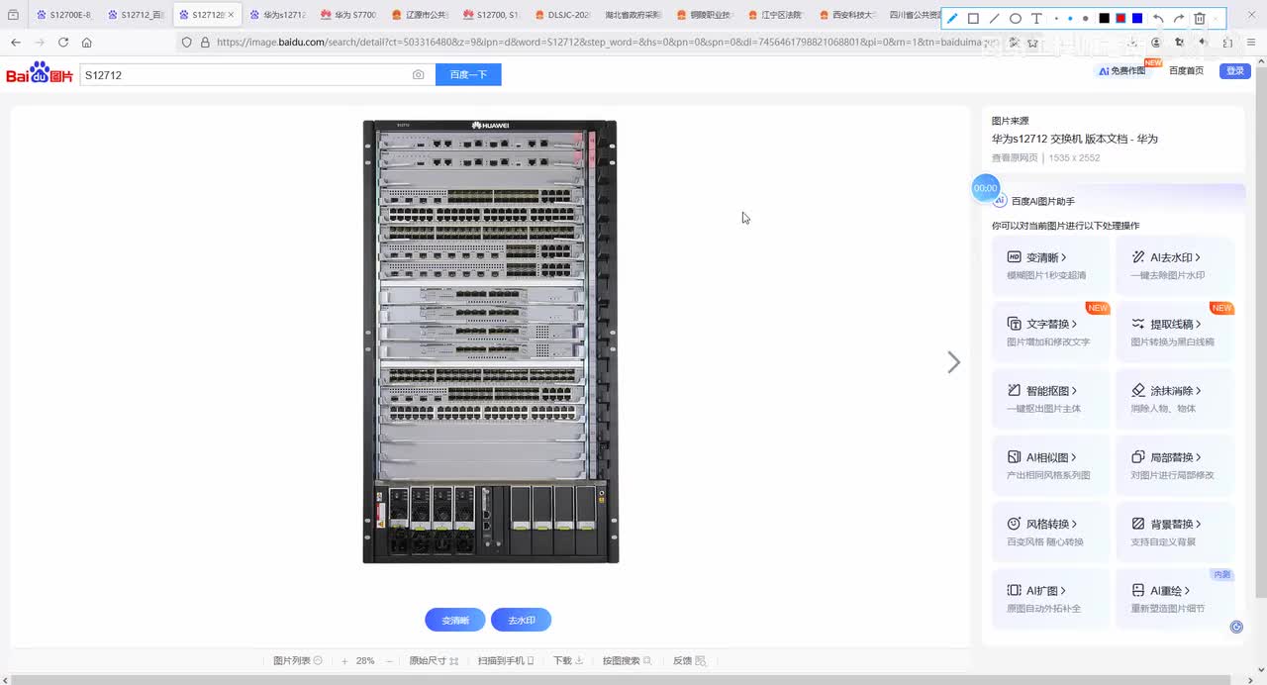Open the AI重绘 redraw card
Viewport: 1267px width, 685px height.
1175,598
